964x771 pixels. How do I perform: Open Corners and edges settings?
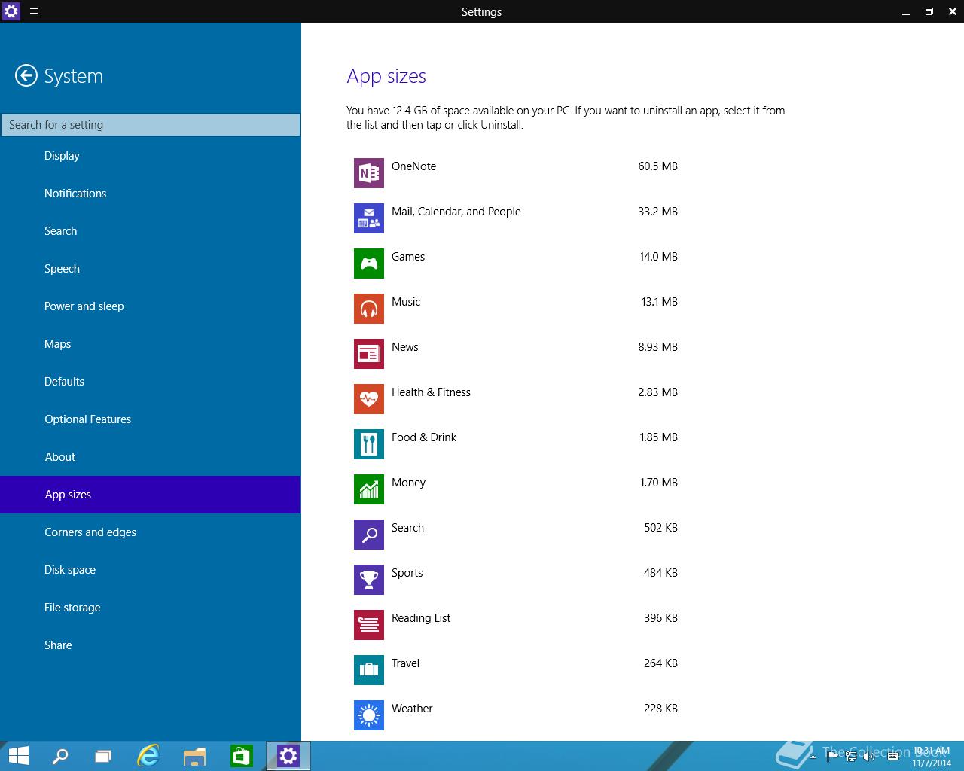(151, 532)
